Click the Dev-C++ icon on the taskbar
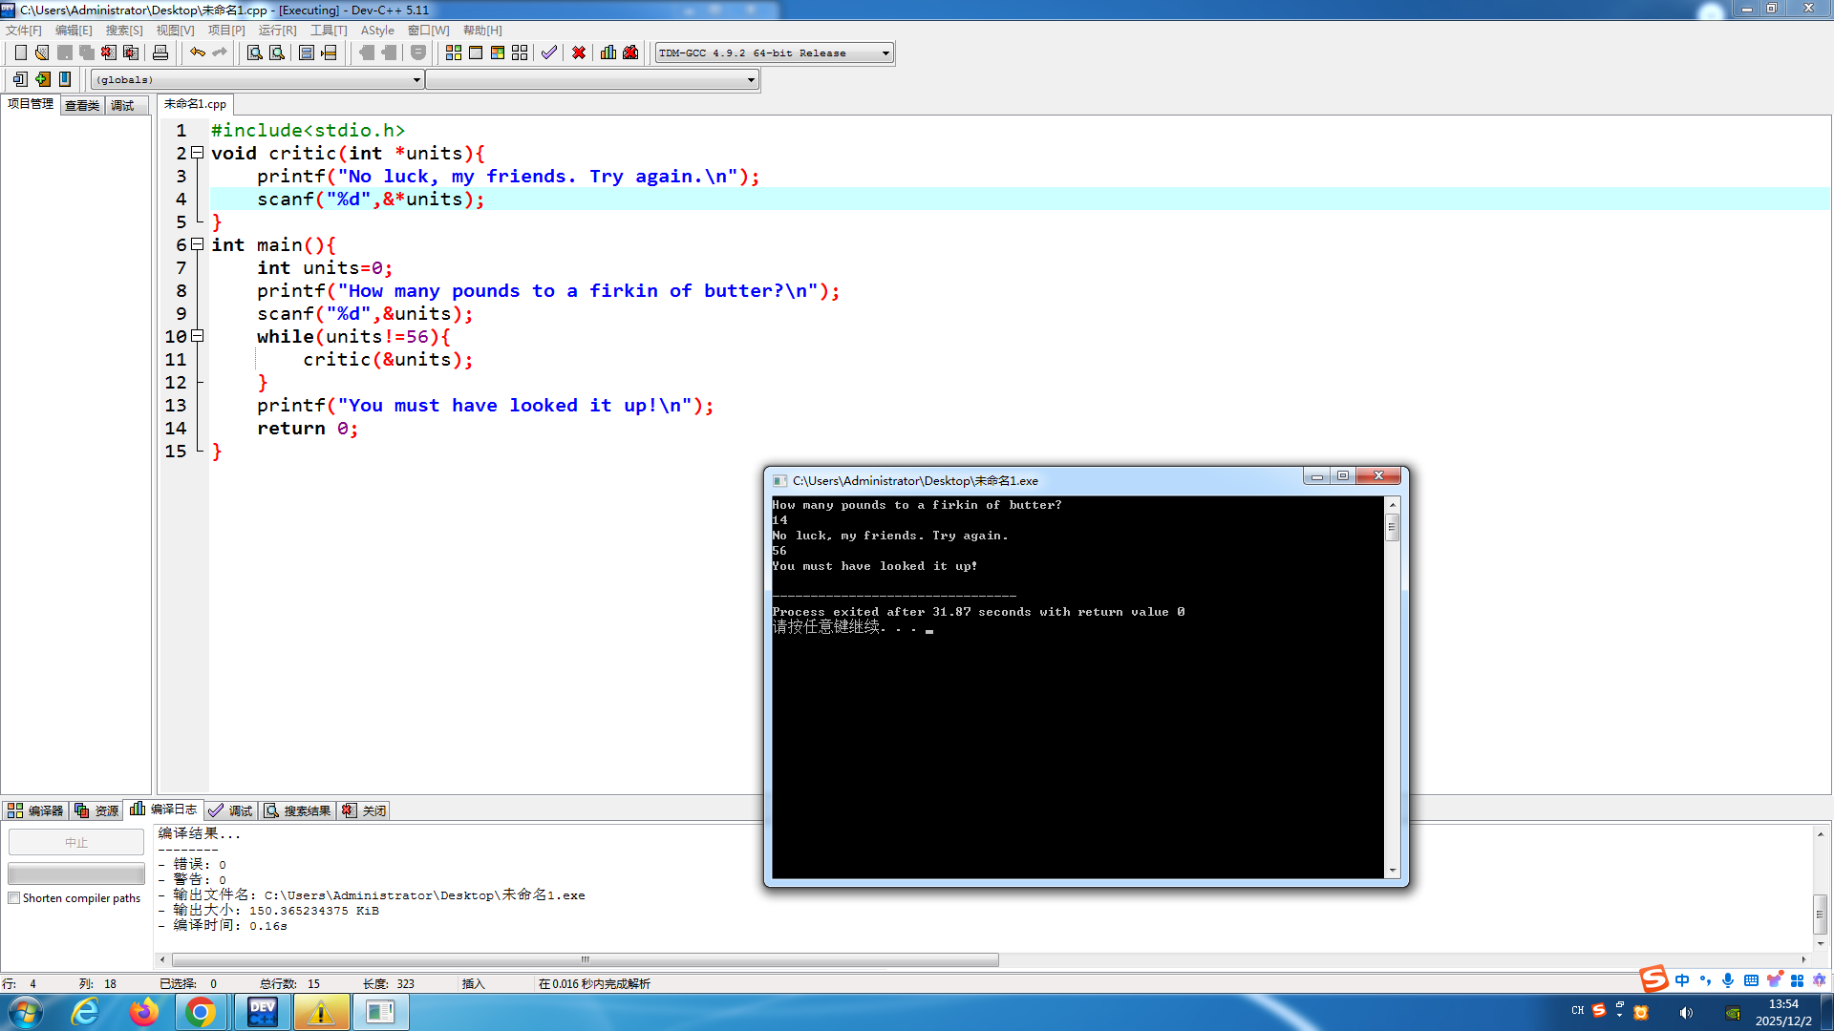1834x1031 pixels. tap(262, 1012)
